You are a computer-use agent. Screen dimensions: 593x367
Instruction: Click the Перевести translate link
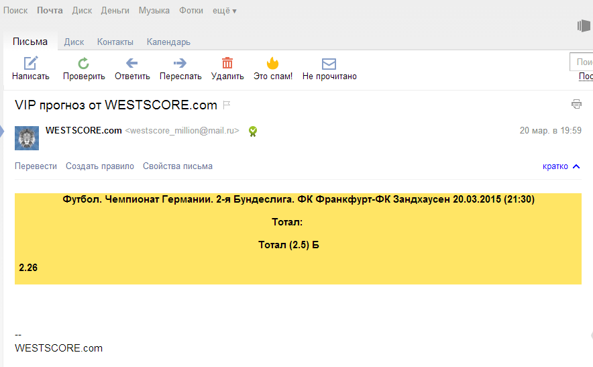point(36,166)
